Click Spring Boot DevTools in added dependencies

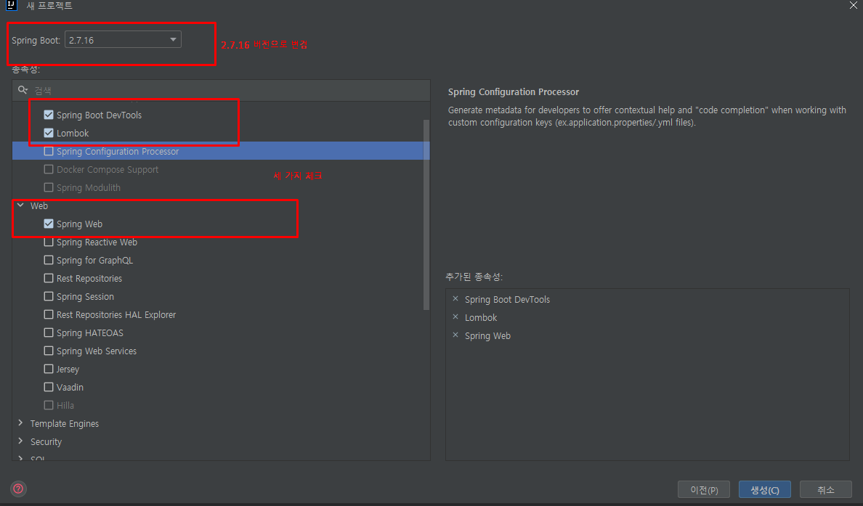508,299
